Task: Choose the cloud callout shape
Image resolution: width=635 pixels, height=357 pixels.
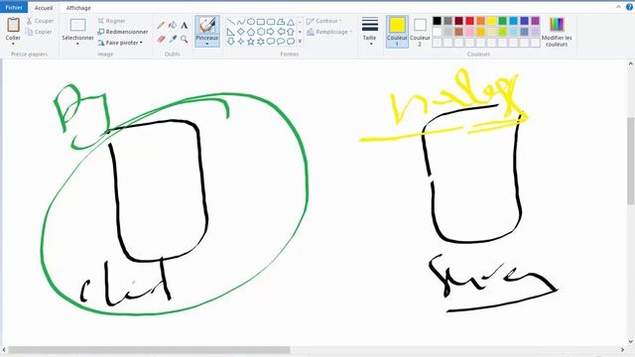Action: click(x=291, y=42)
